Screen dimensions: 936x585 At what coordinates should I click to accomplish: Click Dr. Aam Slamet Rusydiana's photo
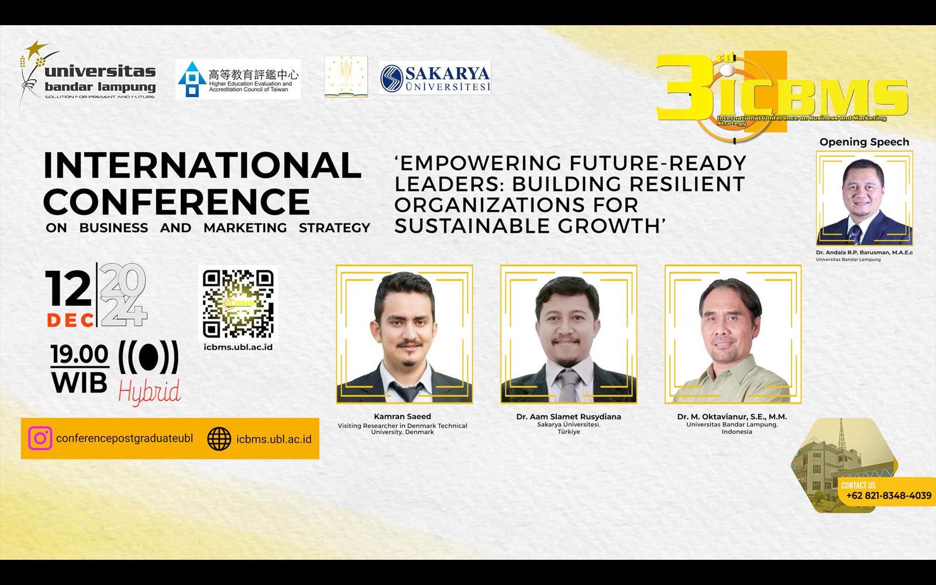click(x=569, y=334)
